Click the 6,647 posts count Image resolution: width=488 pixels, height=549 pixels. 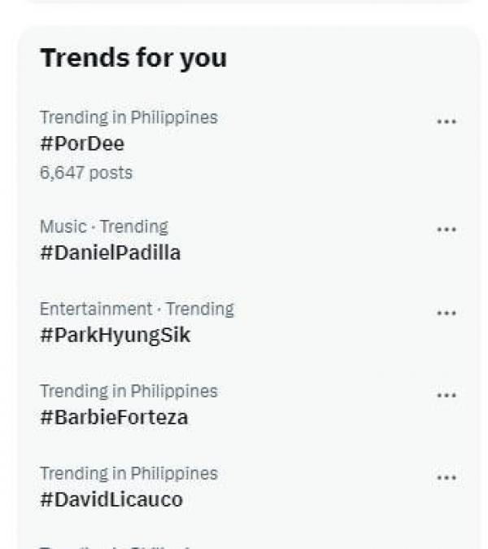pyautogui.click(x=85, y=173)
